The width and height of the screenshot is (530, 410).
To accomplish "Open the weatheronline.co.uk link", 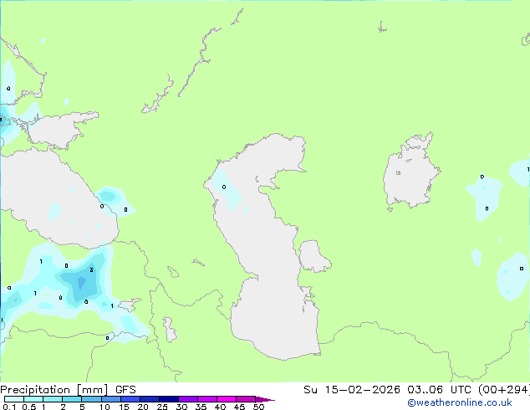I will (460, 402).
